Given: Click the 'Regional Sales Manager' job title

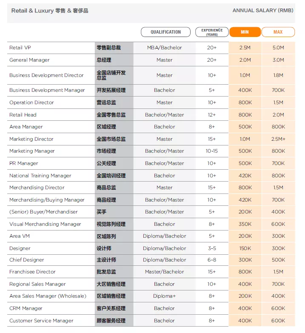Looking at the screenshot, I should click(x=37, y=284).
